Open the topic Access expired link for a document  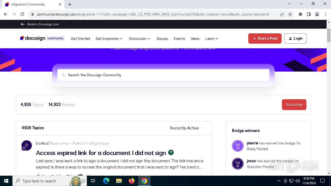coord(101,153)
